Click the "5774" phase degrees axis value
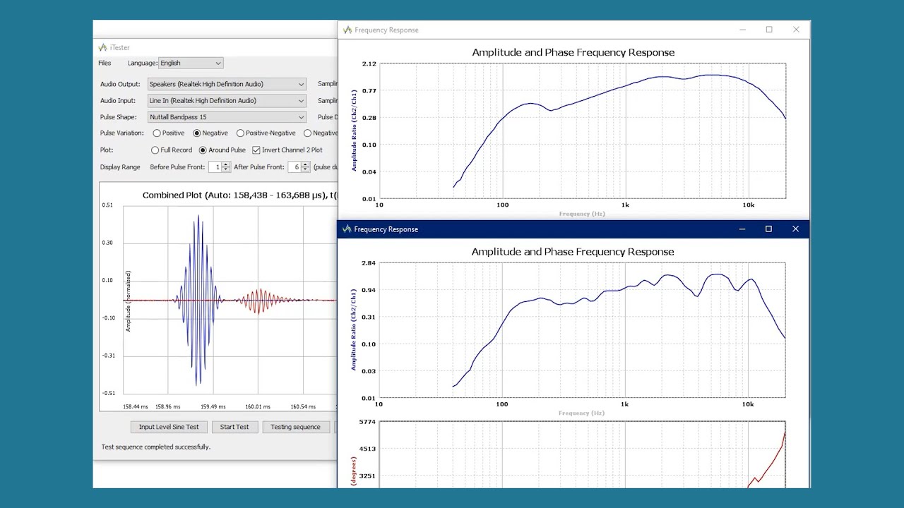 368,422
